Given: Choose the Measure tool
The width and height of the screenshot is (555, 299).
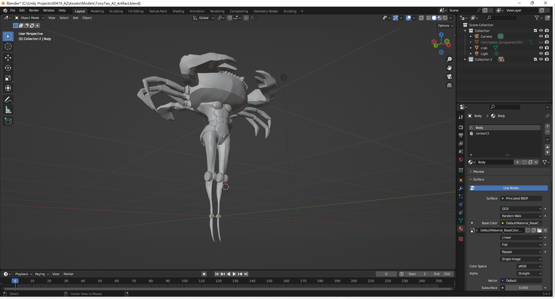Looking at the screenshot, I should click(x=8, y=110).
